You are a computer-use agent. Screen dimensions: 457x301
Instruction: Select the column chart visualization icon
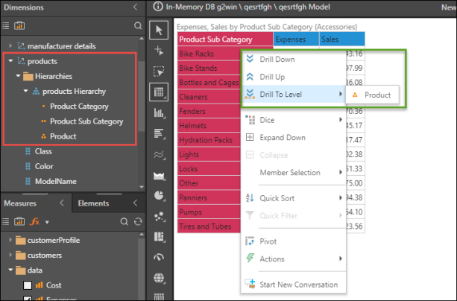159,113
